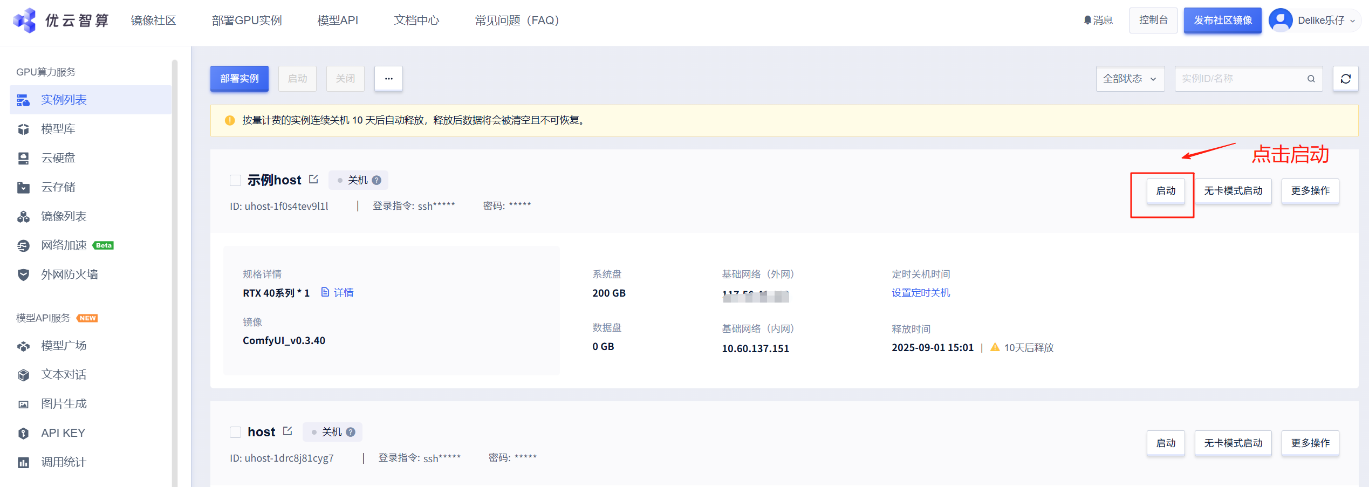1369x487 pixels.
Task: Open the 详情 spec link
Action: click(x=344, y=292)
